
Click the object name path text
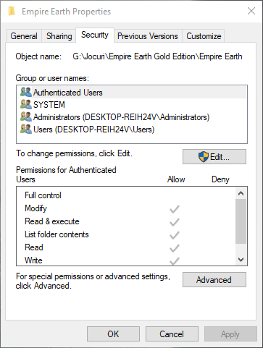(x=157, y=56)
